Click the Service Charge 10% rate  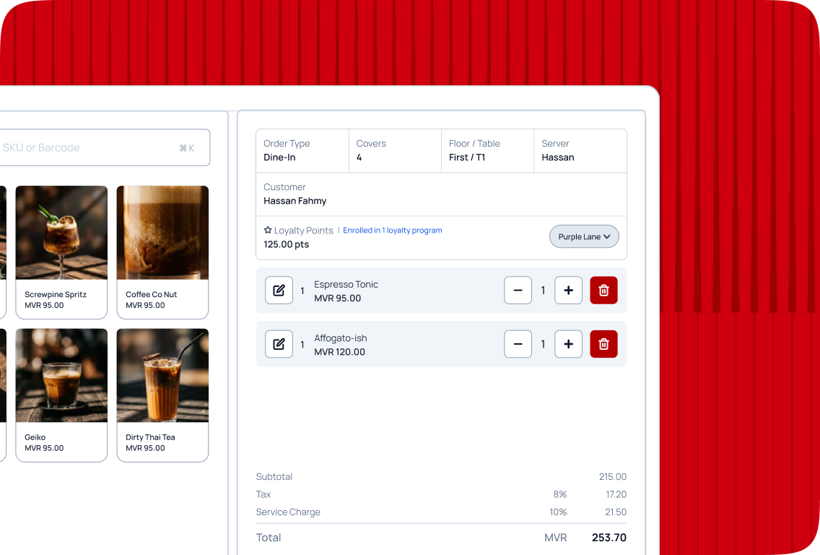pyautogui.click(x=558, y=512)
